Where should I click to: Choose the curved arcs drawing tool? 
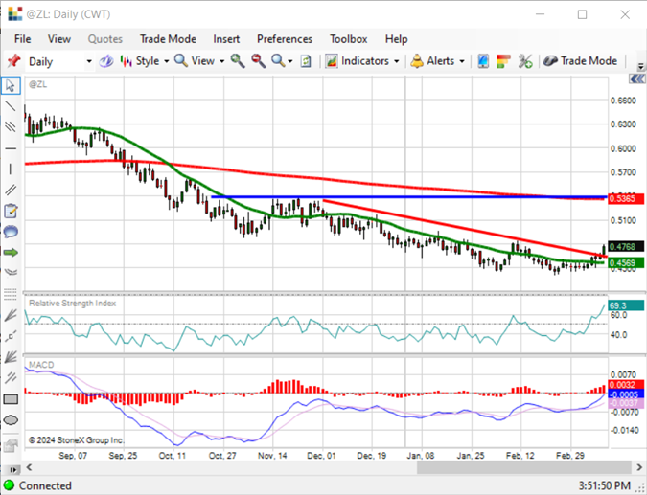pos(11,272)
